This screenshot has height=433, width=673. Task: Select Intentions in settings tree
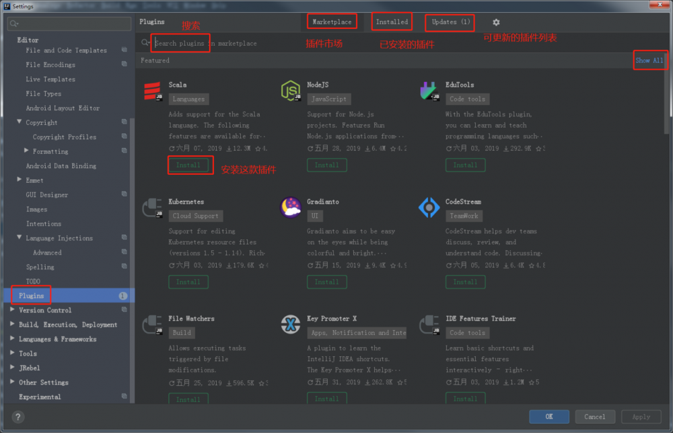[44, 224]
